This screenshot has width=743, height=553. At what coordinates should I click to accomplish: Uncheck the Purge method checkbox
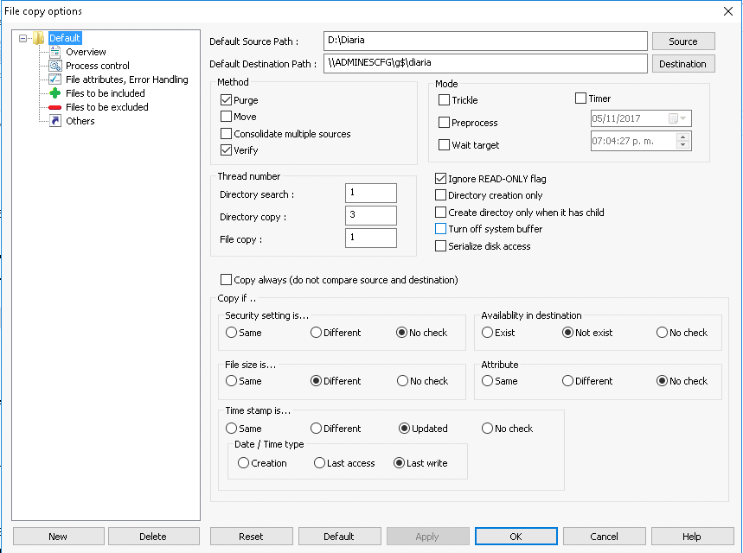pos(226,100)
